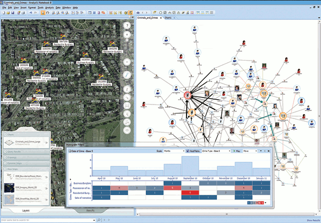Viewport: 321px width, 223px height.
Task: Click the Play button in histogram filter
Action: pyautogui.click(x=237, y=151)
